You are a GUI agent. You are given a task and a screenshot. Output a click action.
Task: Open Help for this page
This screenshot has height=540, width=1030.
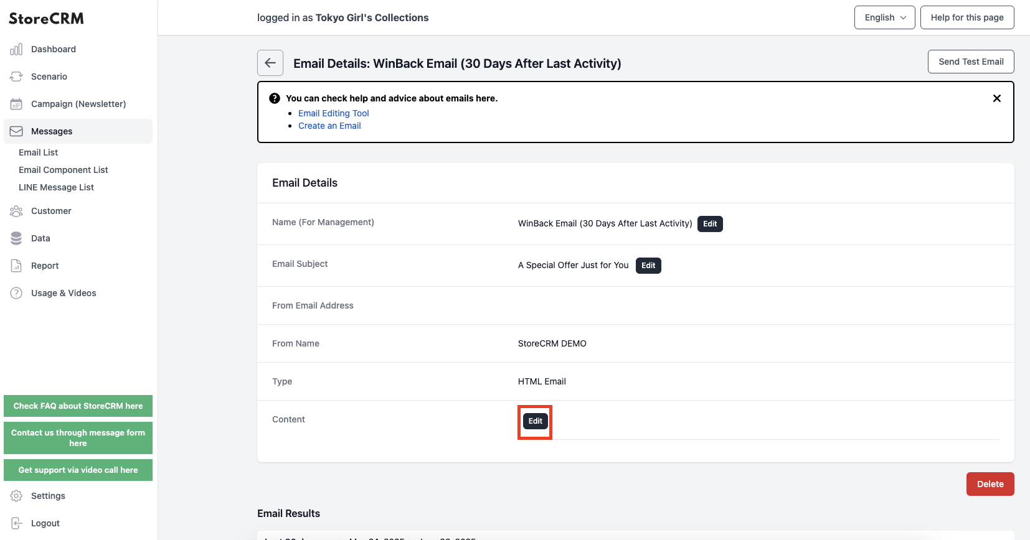point(967,17)
